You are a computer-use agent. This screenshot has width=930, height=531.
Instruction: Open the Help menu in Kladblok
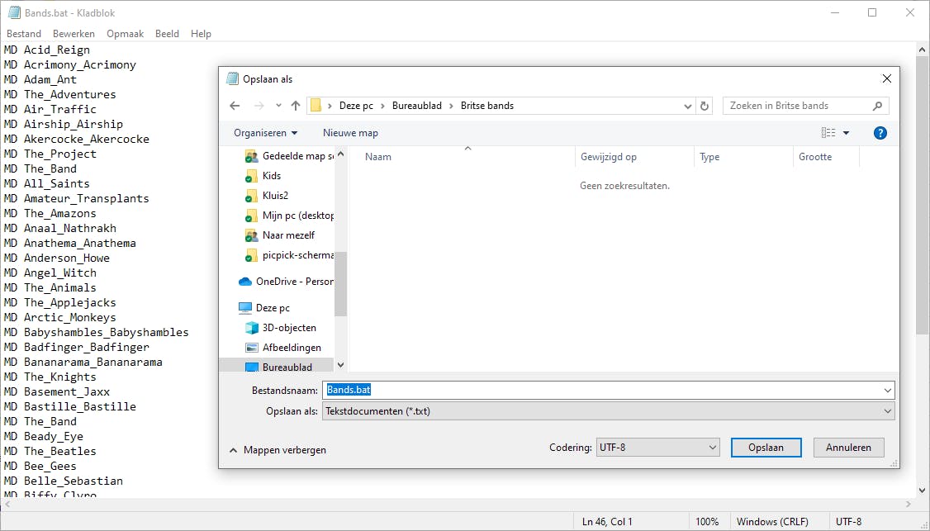201,34
